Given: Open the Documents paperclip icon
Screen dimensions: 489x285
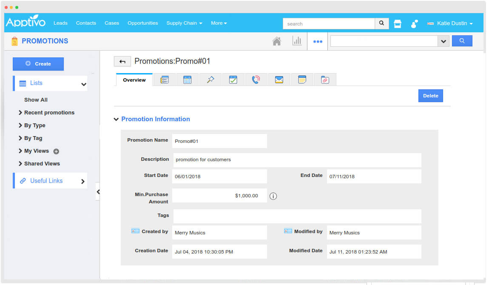Looking at the screenshot, I should 325,79.
